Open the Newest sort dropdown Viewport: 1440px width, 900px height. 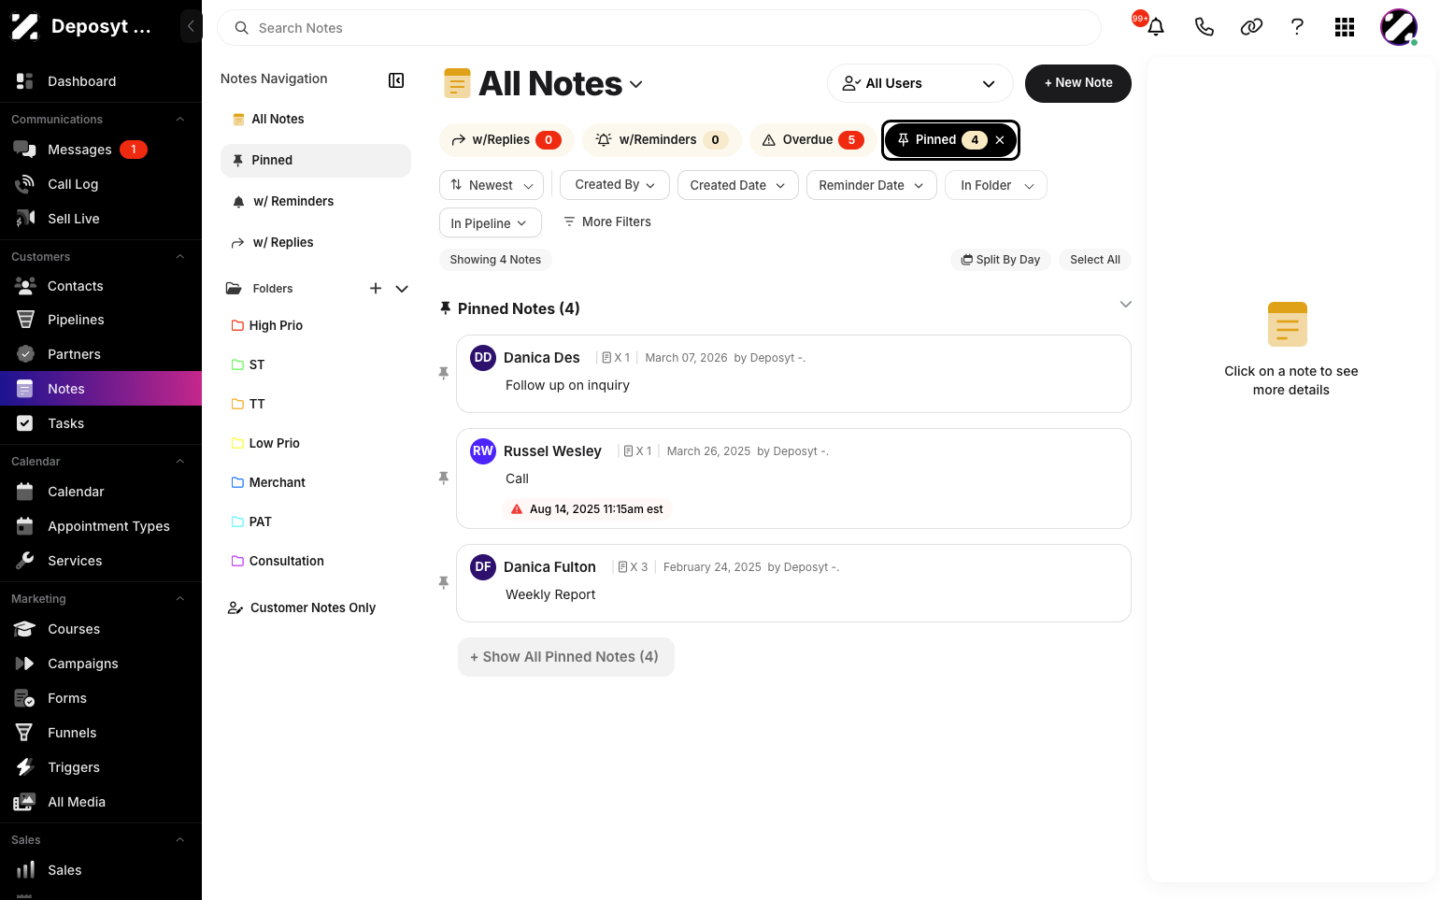coord(492,185)
